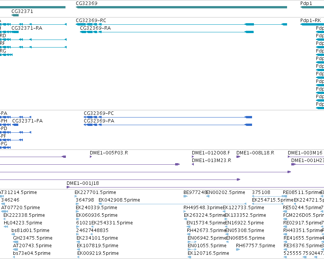
Task: Click the DME1-005P03.R arrow glyph
Action: [x=91, y=157]
